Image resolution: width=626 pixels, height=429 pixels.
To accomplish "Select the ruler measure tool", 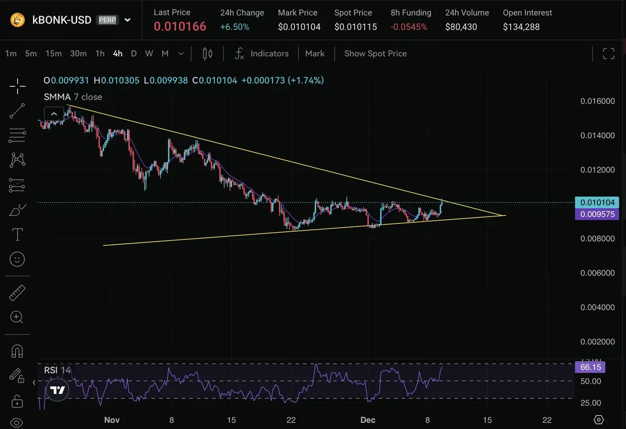I will point(17,293).
